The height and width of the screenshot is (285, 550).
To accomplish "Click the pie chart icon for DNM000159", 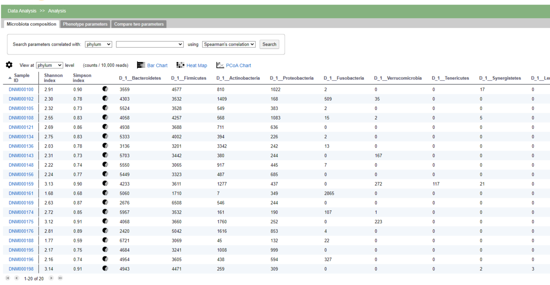I will click(x=105, y=183).
